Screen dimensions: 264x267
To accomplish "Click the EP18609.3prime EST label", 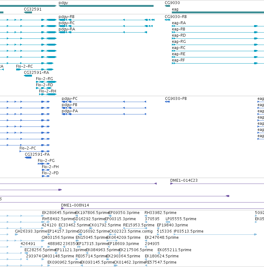I will pos(123,244).
